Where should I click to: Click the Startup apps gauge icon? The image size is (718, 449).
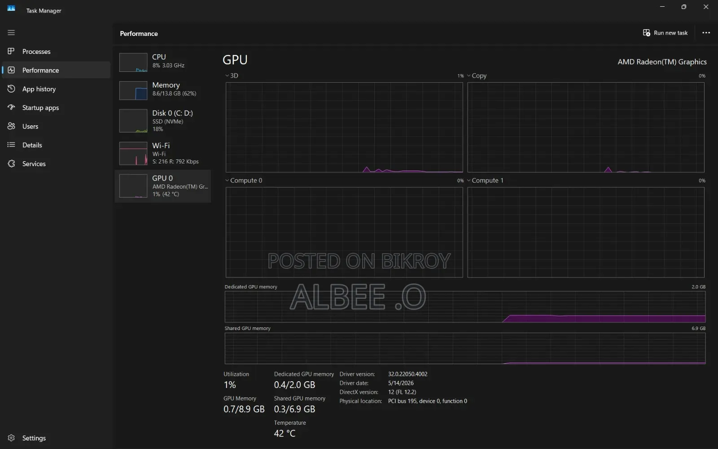(11, 107)
